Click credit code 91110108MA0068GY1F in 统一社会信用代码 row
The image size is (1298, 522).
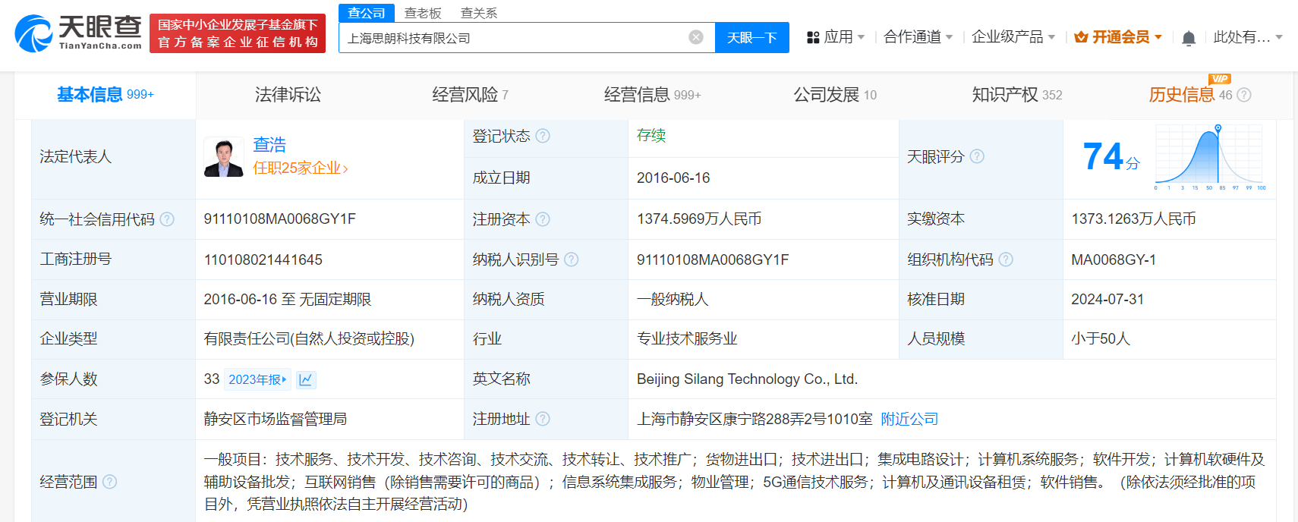point(280,219)
